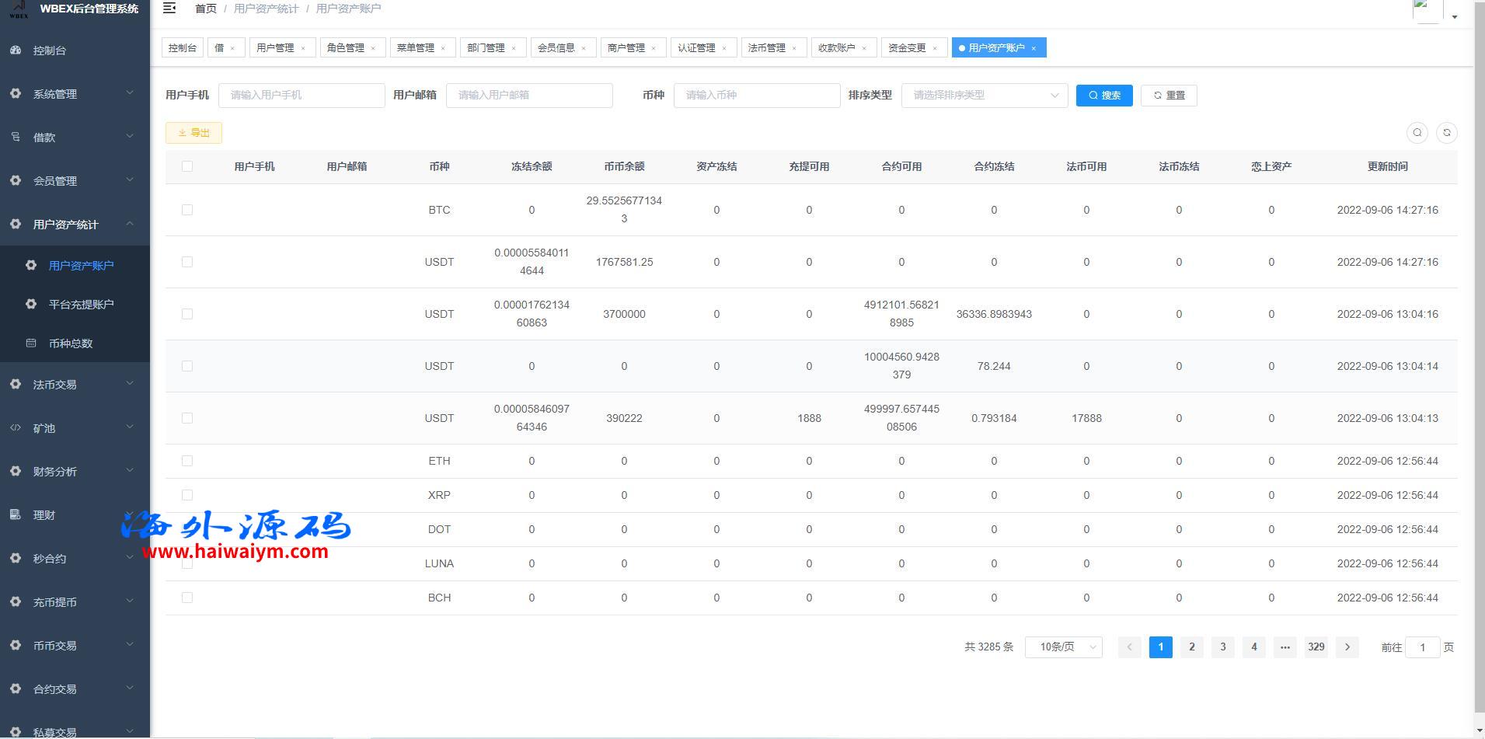Open the 10条/页 page size dropdown

(1063, 647)
